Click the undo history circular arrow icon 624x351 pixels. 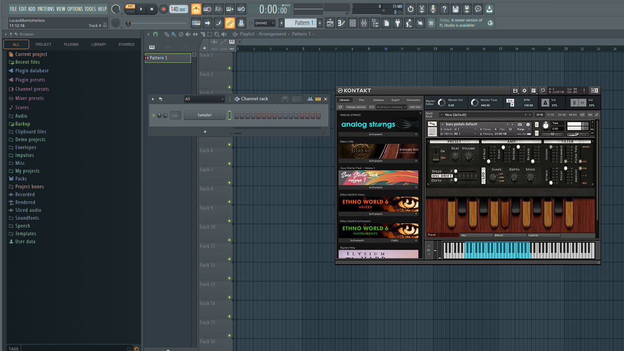(410, 9)
